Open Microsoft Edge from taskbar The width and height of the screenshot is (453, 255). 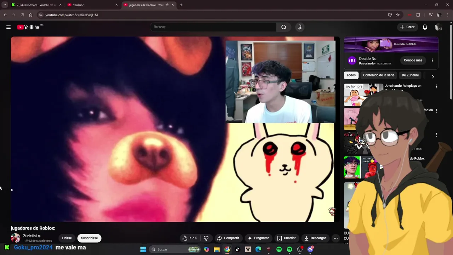tap(258, 249)
